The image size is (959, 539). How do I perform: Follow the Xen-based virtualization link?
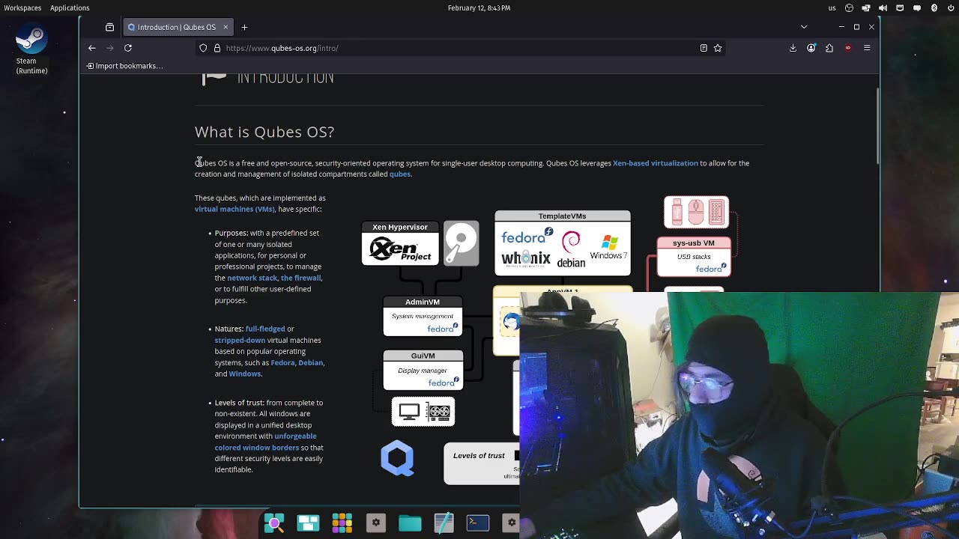pyautogui.click(x=655, y=163)
